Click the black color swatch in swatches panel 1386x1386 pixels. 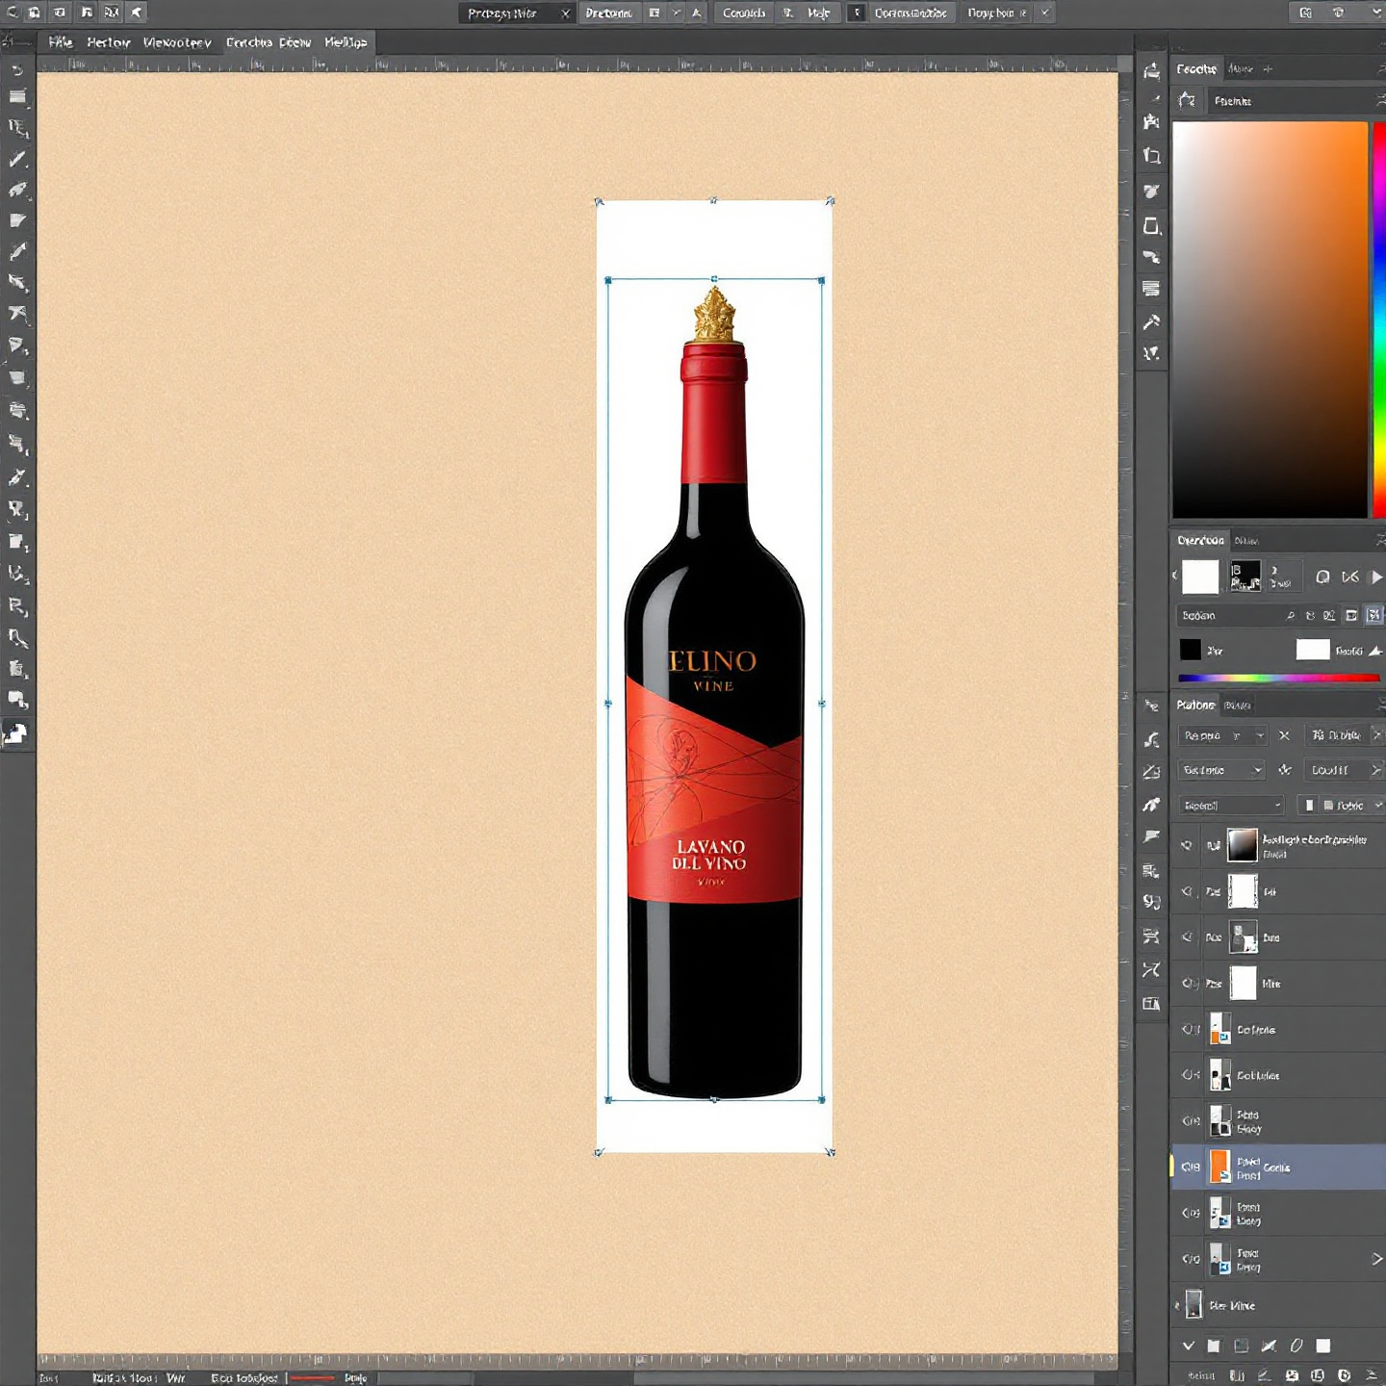click(x=1191, y=651)
